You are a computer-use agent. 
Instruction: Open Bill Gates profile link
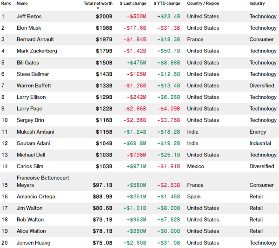(28, 63)
